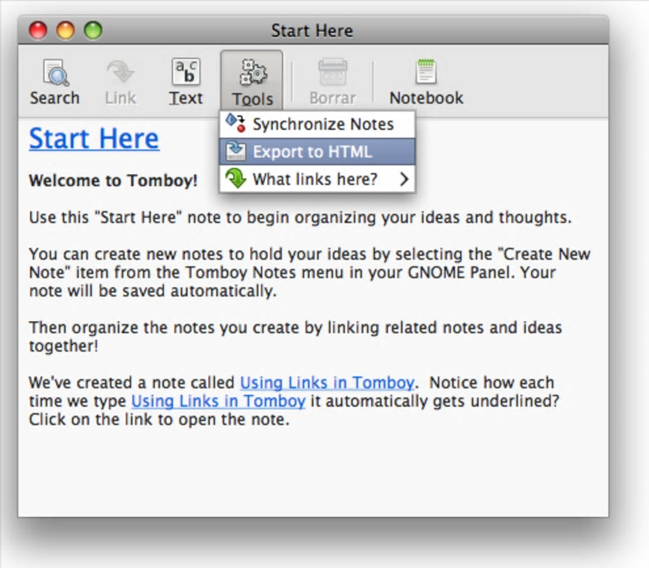Click the line 'note will be saved automatically.'

tap(153, 291)
